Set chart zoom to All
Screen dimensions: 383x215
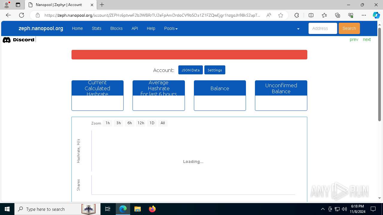(x=163, y=123)
